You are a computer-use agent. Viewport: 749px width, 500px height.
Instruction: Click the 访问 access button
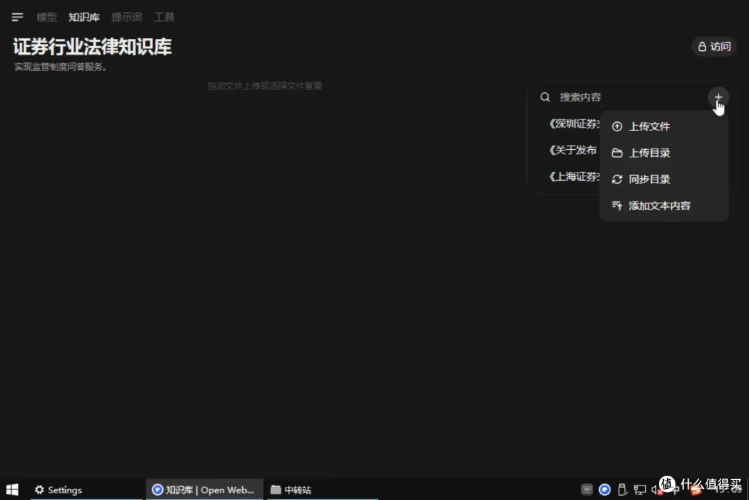(x=714, y=46)
